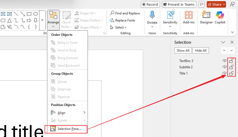Choose Bring to Front menu item
This screenshot has width=238, height=137.
(67, 43)
